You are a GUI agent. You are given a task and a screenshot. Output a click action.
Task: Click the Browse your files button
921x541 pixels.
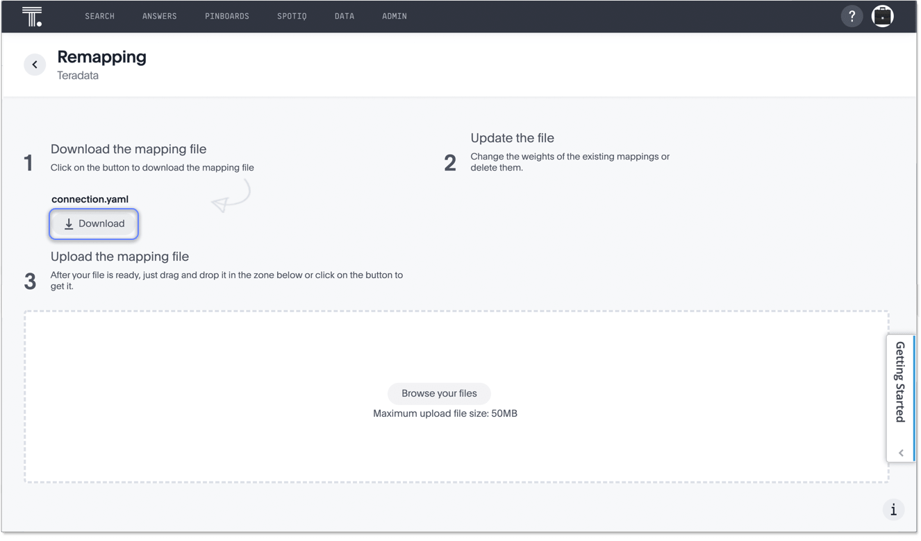pos(439,393)
